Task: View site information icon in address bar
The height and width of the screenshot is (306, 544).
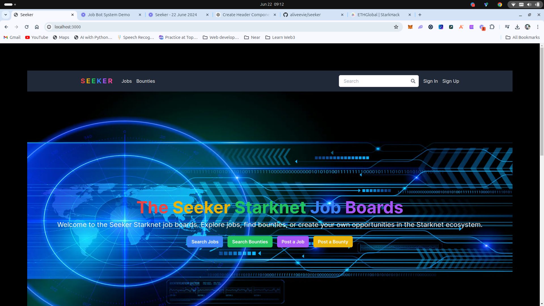Action: (x=49, y=27)
